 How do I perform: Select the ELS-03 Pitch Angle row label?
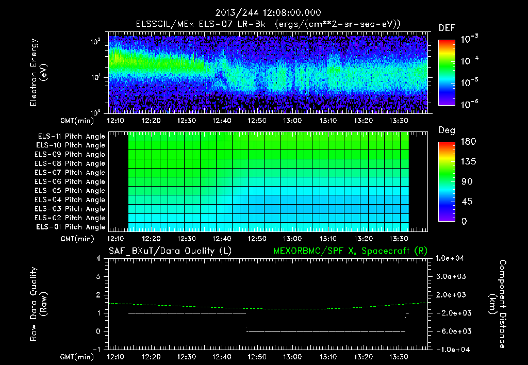coord(70,209)
